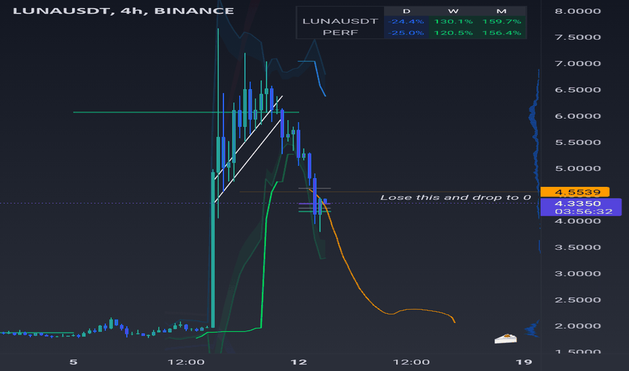Click the purple 4.3350 current price label

[578, 203]
